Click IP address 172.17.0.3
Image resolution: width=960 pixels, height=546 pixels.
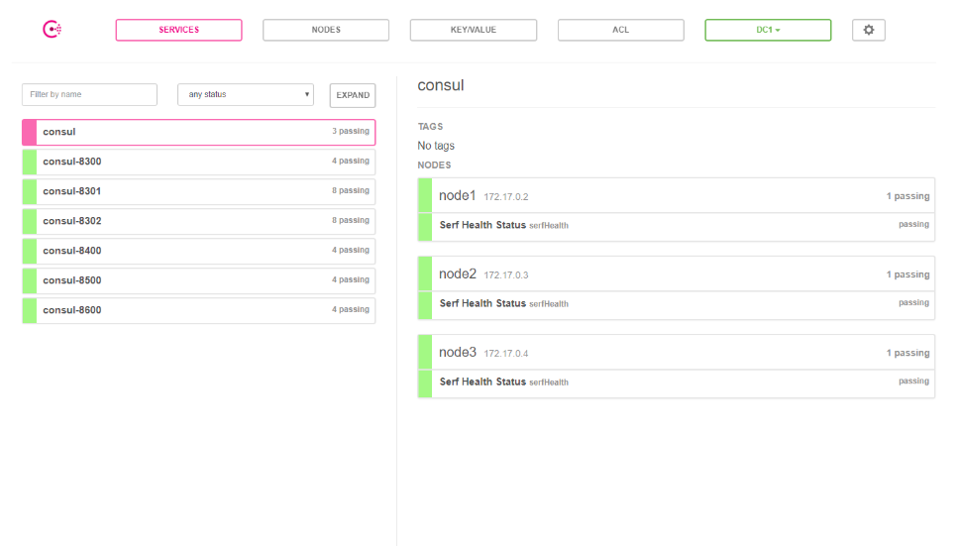click(x=505, y=275)
